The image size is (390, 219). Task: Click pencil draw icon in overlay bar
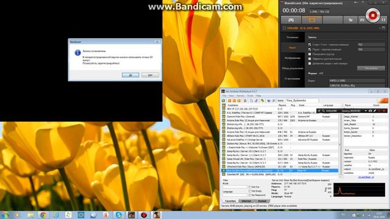pyautogui.click(x=375, y=111)
